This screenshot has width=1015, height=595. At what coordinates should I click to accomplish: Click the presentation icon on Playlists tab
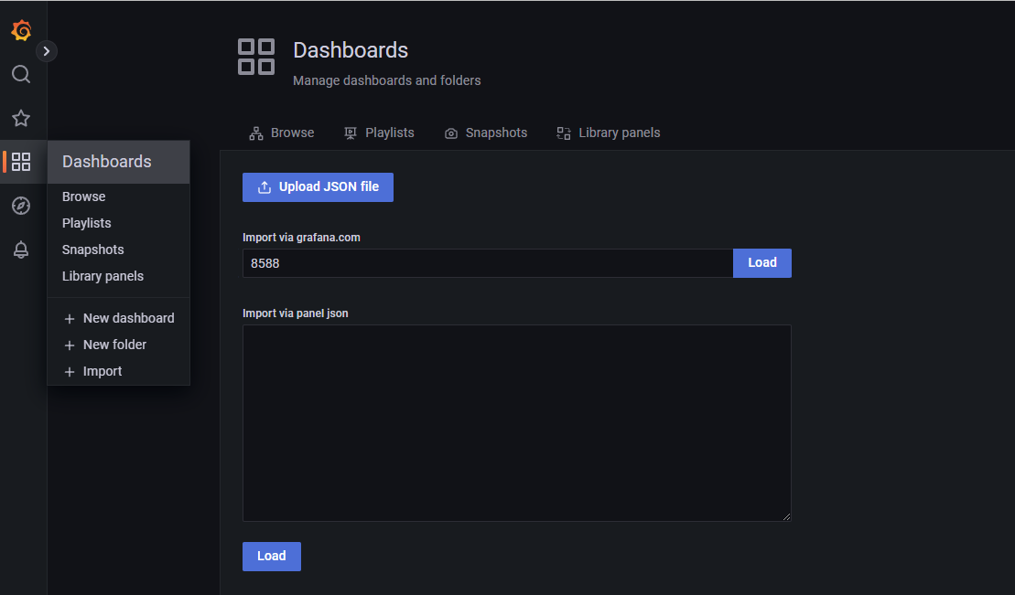click(x=351, y=133)
